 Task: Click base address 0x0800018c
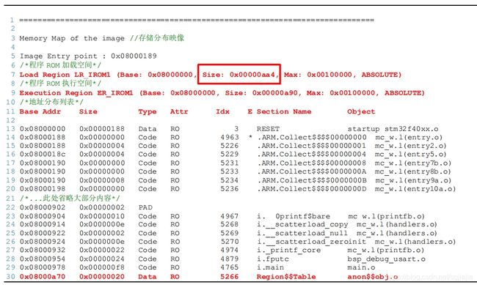click(x=43, y=155)
